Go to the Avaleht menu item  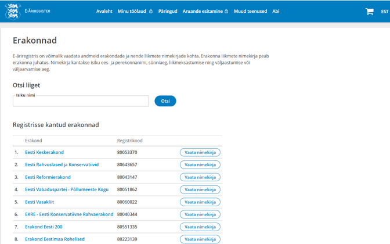pos(104,11)
